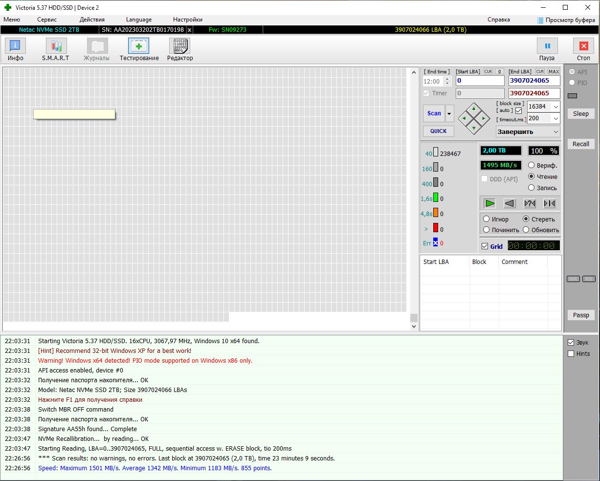Screen dimensions: 600x481
Task: Open the Language menu
Action: coord(138,20)
